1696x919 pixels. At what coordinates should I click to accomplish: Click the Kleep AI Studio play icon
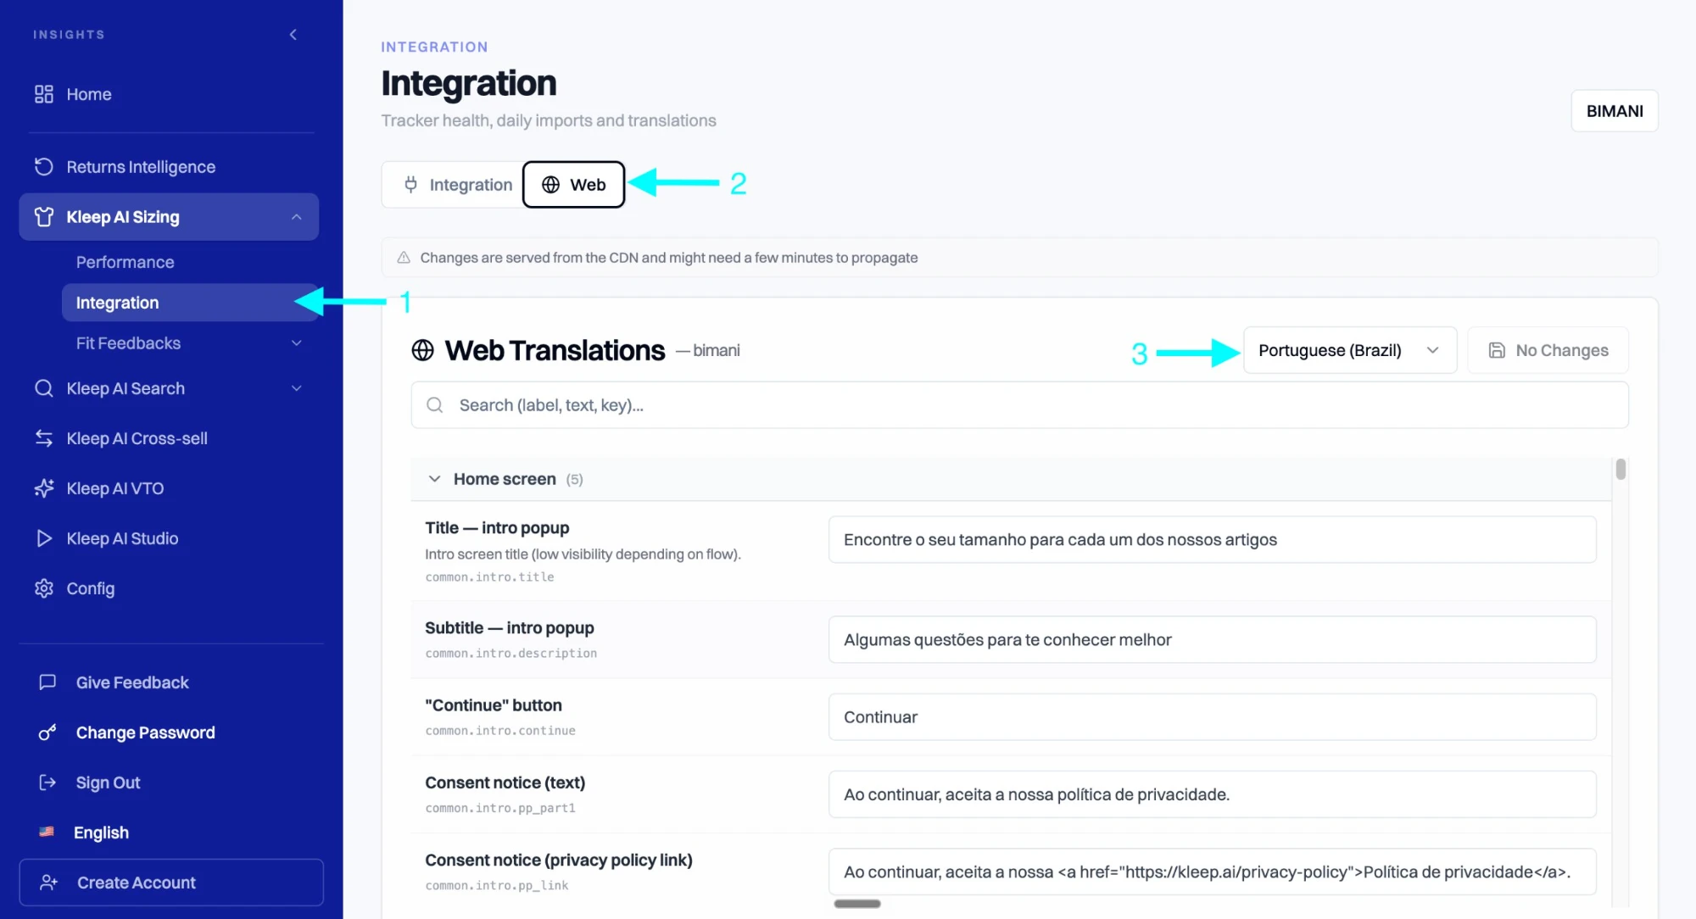[44, 538]
